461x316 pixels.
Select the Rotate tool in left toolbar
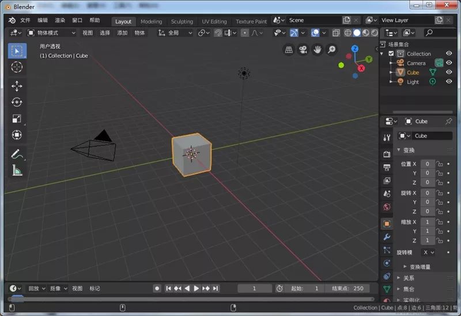pos(17,102)
